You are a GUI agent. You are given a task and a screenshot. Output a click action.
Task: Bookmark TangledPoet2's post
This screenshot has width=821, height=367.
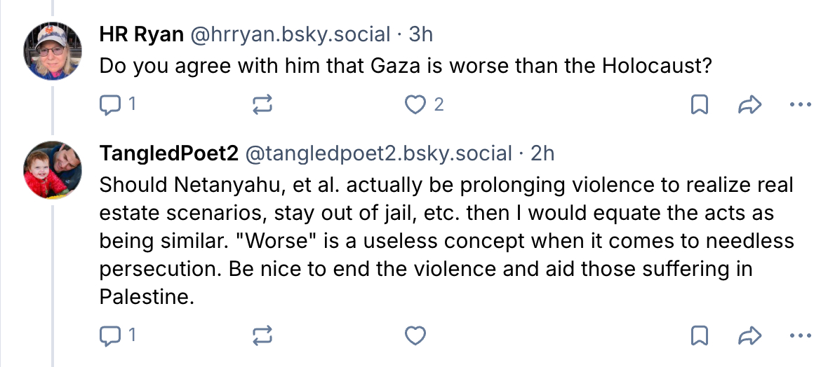pos(700,335)
